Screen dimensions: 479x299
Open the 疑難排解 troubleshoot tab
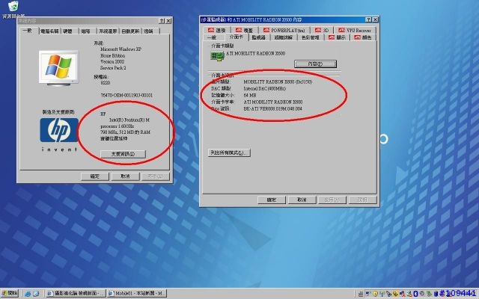(x=284, y=37)
